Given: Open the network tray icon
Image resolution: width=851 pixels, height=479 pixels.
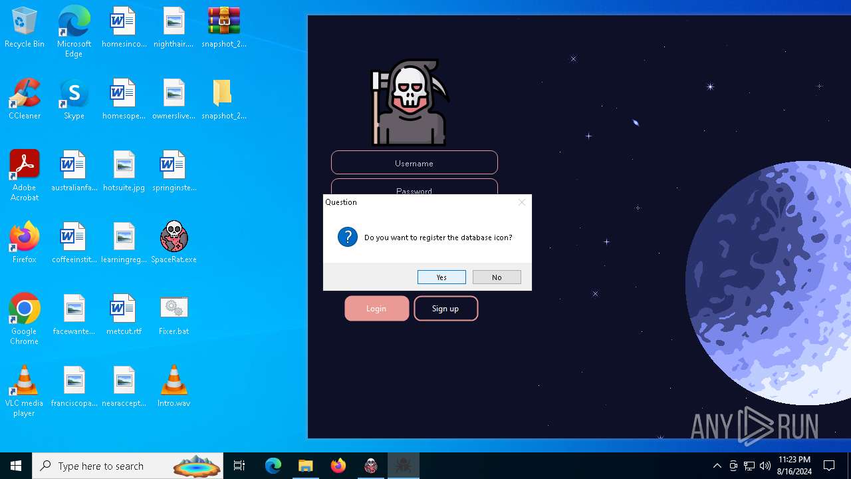Looking at the screenshot, I should pos(749,466).
